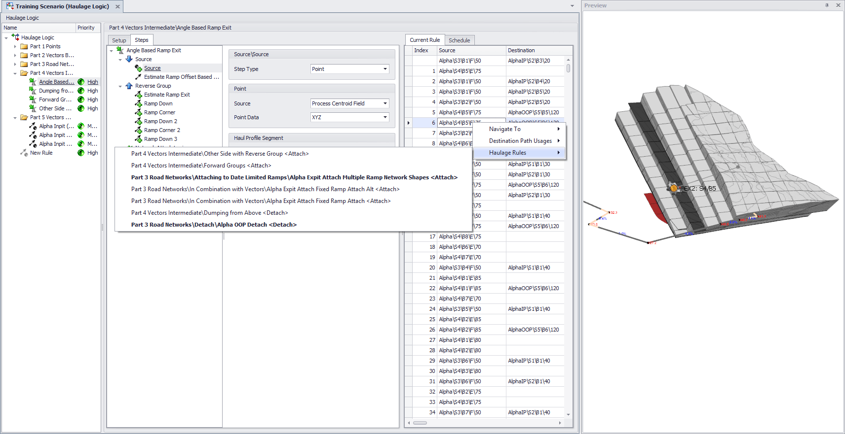Select the Dumping from Above rule icon

[33, 91]
